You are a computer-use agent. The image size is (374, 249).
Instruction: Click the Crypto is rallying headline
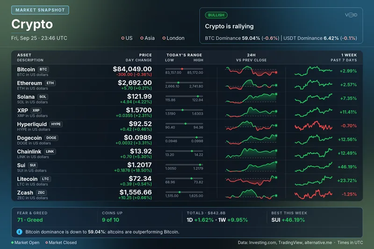[229, 27]
